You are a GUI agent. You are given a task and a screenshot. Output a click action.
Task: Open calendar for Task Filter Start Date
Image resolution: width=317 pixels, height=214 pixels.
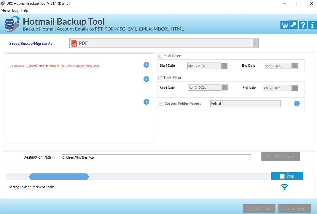point(224,87)
